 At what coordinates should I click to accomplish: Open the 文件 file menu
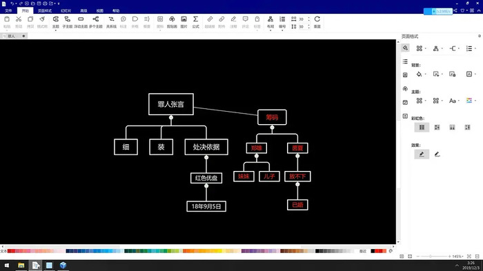[x=8, y=10]
